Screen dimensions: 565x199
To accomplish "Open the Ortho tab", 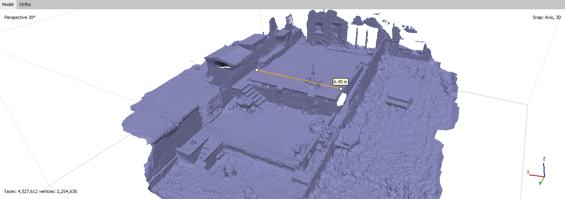I will pos(25,4).
